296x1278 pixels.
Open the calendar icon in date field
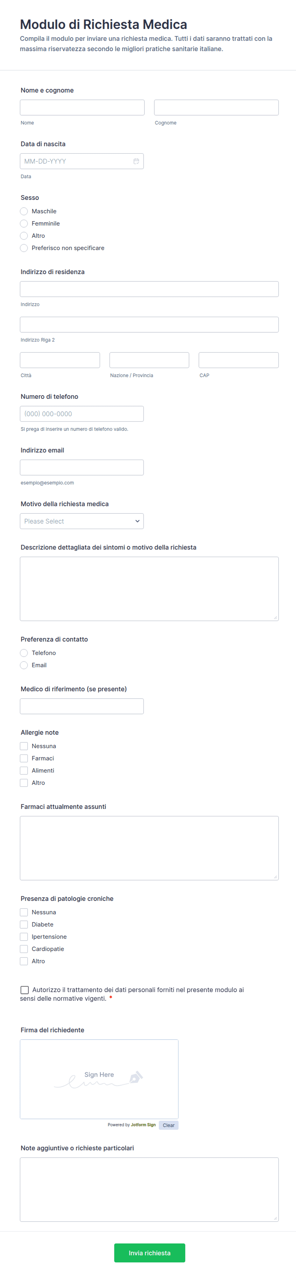tap(136, 161)
